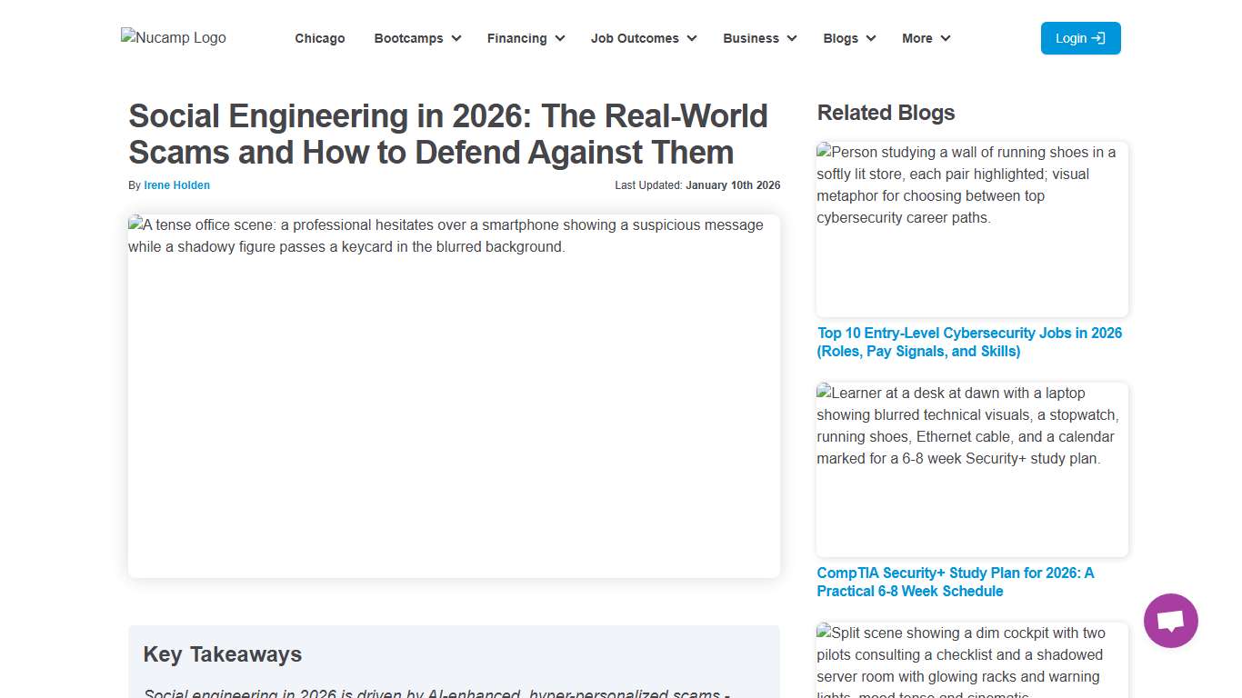Open the CompTIA Security+ Study Plan article
The image size is (1242, 698).
coord(956,582)
